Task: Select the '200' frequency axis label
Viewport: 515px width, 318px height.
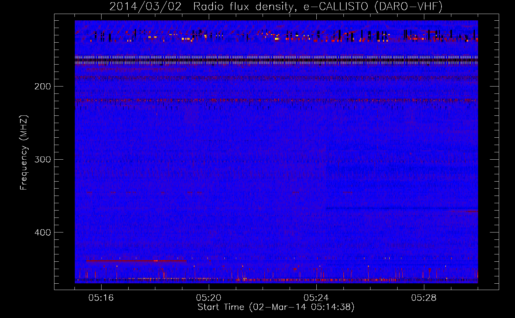Action: (42, 86)
